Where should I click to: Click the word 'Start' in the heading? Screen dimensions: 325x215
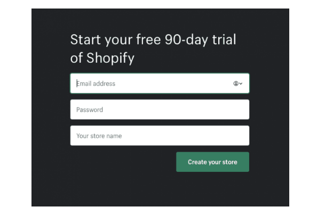point(85,40)
